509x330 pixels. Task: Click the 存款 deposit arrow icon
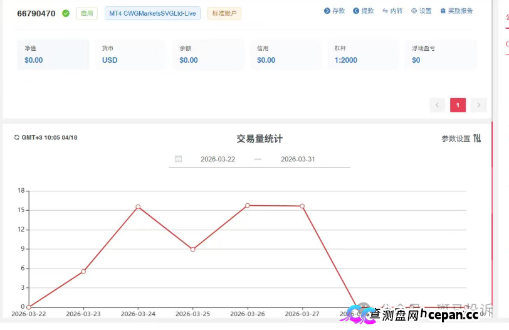327,11
